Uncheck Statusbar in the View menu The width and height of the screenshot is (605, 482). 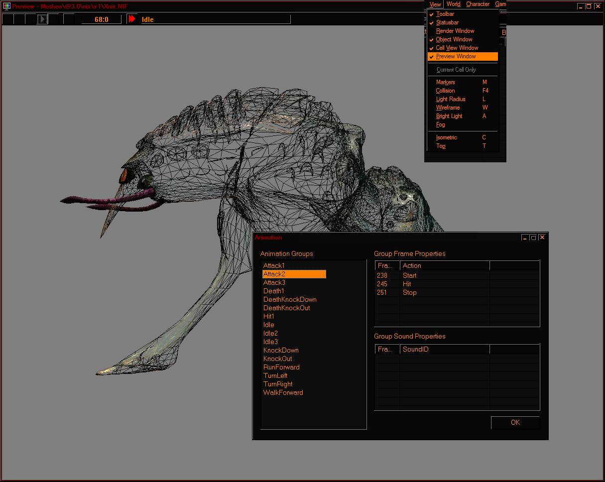click(447, 22)
